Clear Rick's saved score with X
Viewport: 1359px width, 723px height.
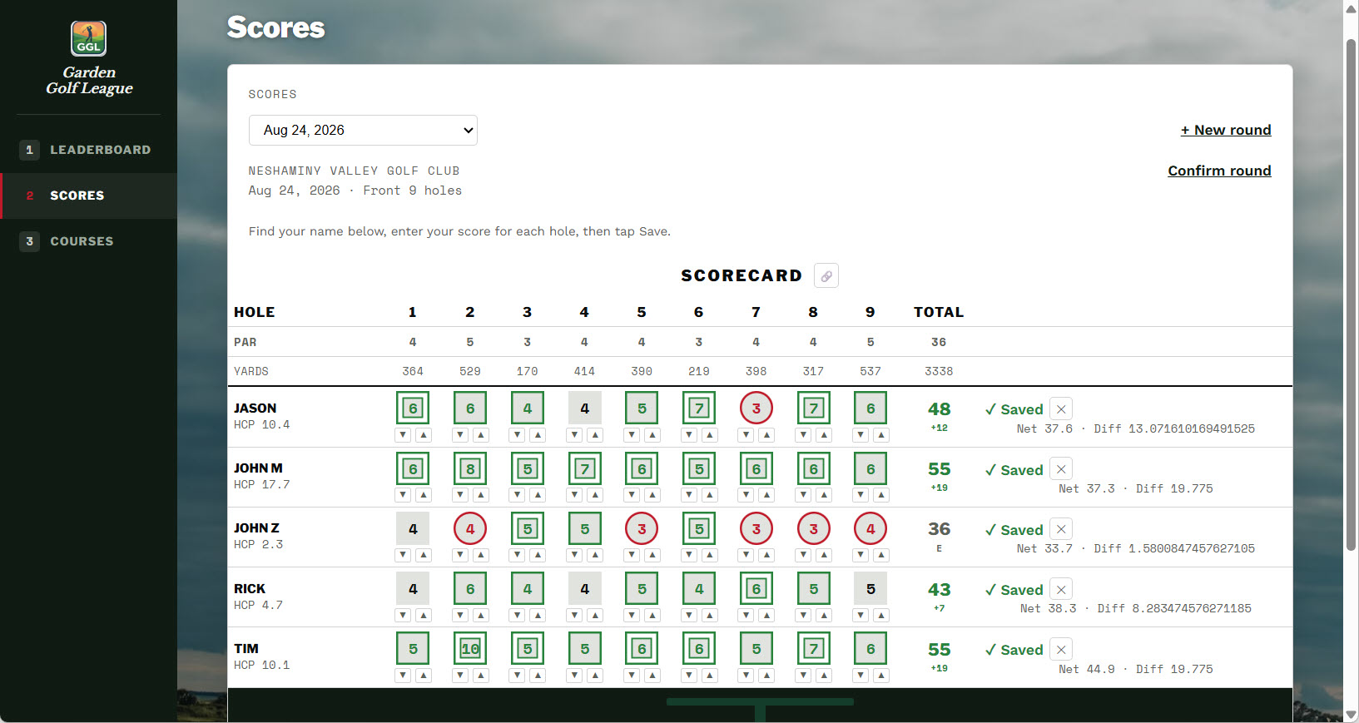(1061, 590)
